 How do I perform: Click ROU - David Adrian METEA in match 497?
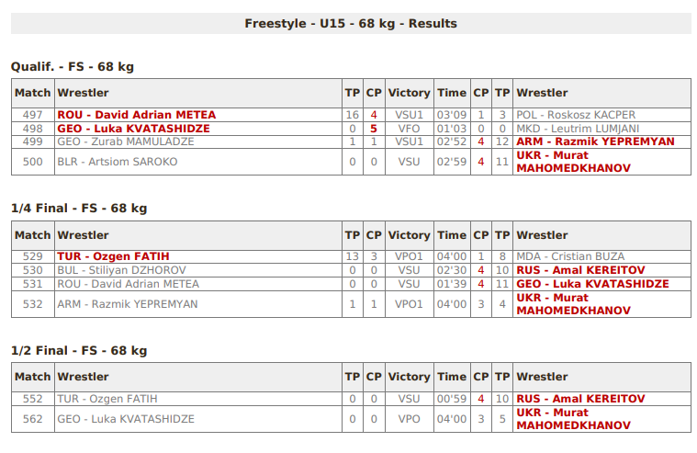point(137,115)
